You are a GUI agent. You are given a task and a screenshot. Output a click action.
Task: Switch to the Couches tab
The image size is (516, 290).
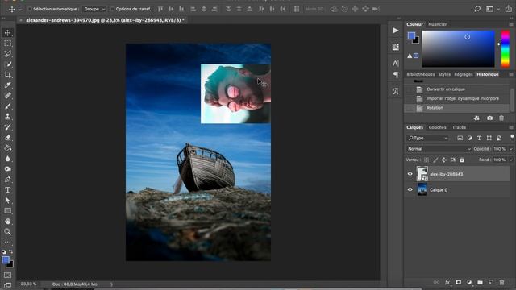point(437,127)
